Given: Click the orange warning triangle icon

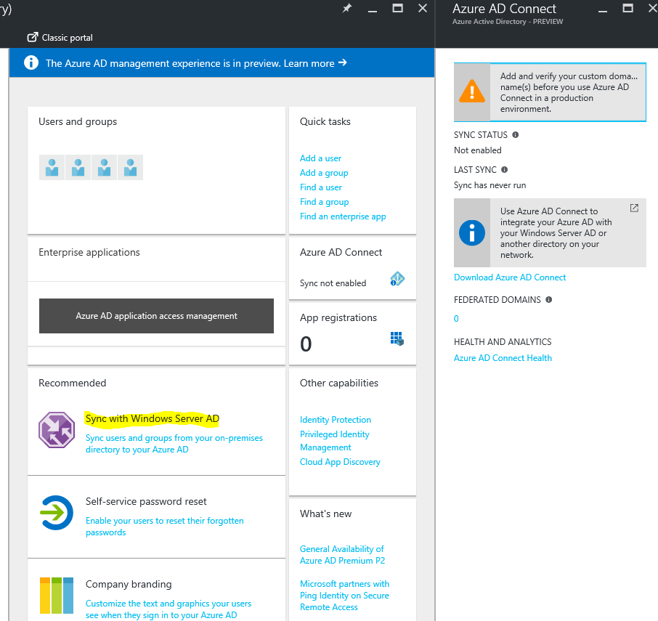Looking at the screenshot, I should 472,92.
